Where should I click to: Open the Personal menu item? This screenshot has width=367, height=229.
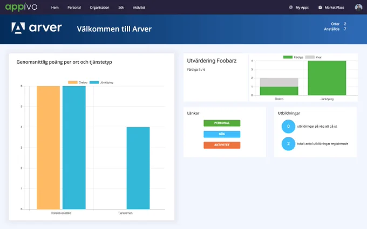coord(74,8)
